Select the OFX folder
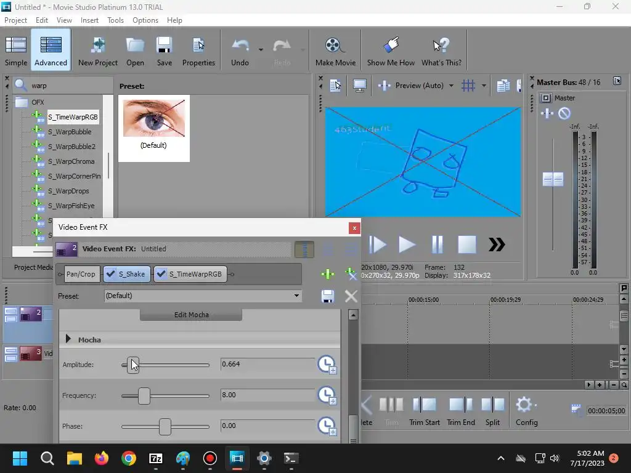631x473 pixels. click(38, 102)
